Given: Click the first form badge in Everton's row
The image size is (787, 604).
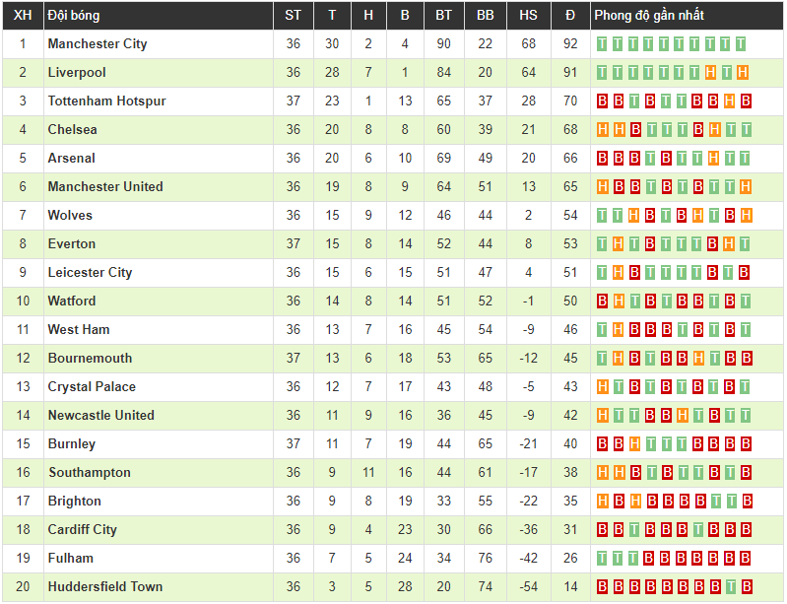Looking at the screenshot, I should 603,244.
